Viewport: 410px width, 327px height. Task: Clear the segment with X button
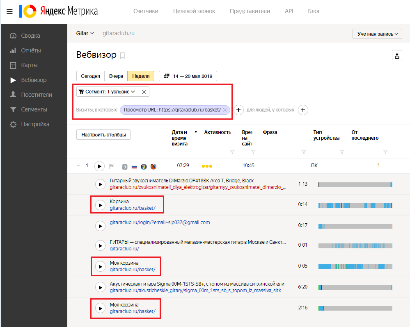tap(144, 92)
